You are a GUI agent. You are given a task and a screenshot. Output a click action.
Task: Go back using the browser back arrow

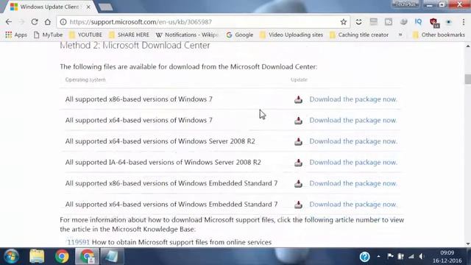click(x=9, y=21)
